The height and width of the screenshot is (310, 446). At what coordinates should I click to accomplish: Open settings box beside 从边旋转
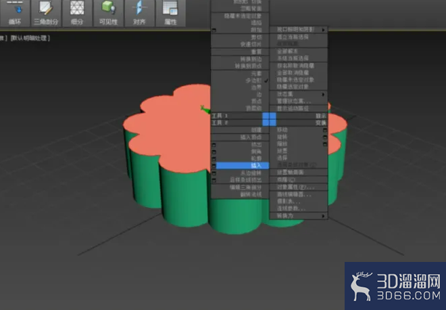coord(214,173)
